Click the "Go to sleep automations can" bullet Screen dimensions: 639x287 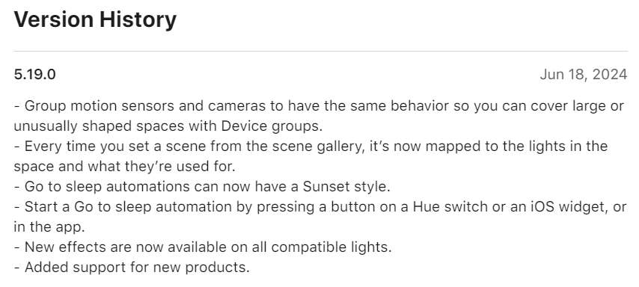tap(202, 186)
